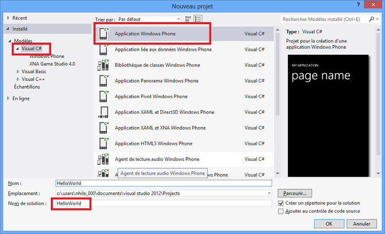Click the Rechercher Modèles installé search box
Screen dimensions: 385x234
[x=324, y=19]
